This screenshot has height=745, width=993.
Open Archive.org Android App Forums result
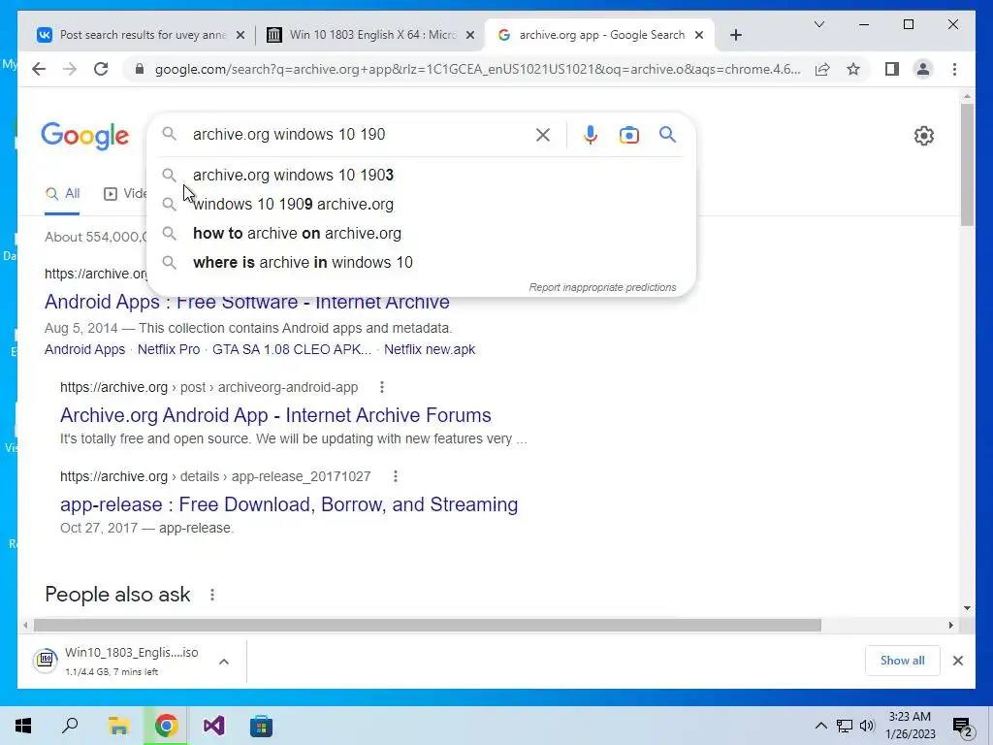point(275,415)
